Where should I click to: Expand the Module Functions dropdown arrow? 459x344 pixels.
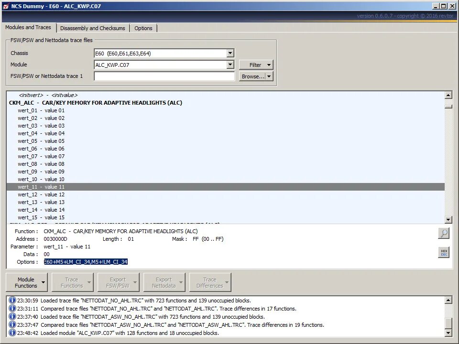point(44,282)
